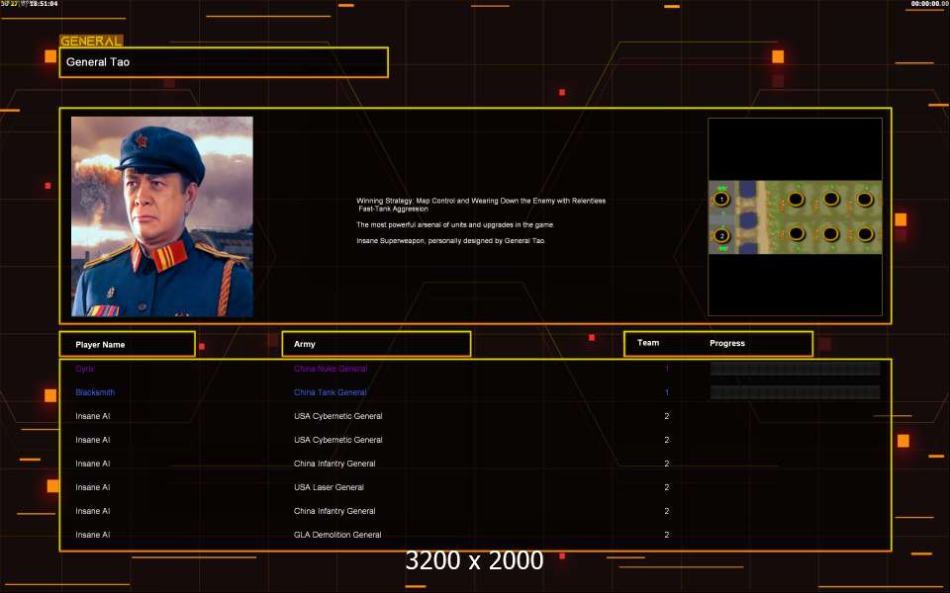This screenshot has height=593, width=950.
Task: Click team number 2 in USA Laser General row
Action: pos(666,487)
